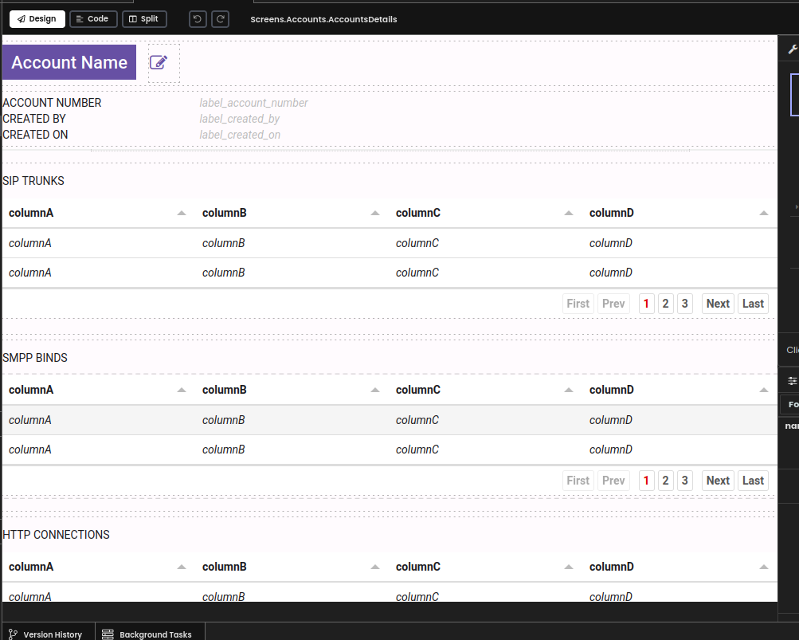The height and width of the screenshot is (640, 799).
Task: Sort HTTP CONNECTIONS table by columnC arrow
Action: coord(569,567)
